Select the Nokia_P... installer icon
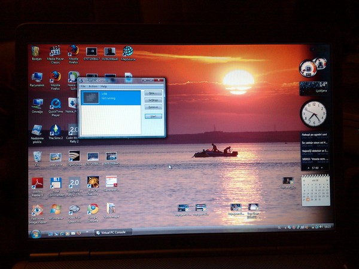 pos(72,105)
